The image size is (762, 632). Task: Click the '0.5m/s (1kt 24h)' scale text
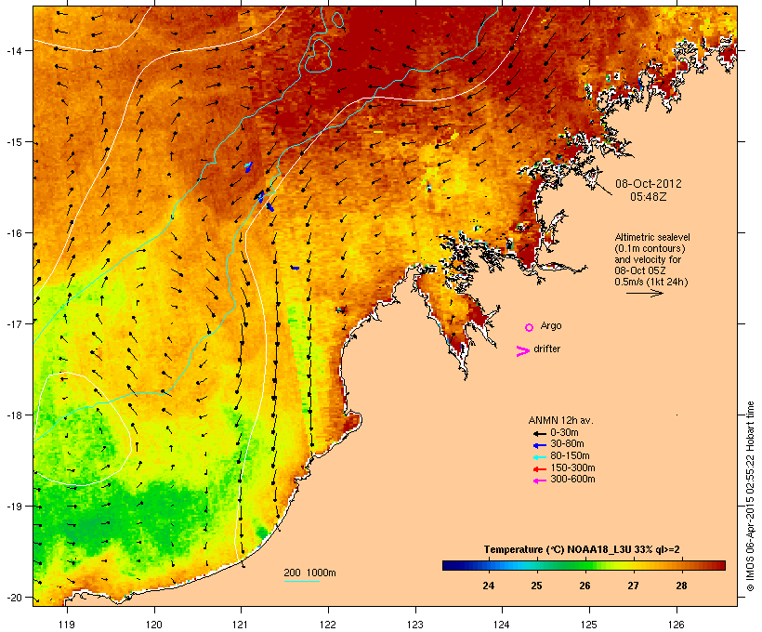point(651,282)
